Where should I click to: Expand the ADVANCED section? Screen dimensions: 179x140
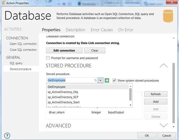pyautogui.click(x=164, y=125)
